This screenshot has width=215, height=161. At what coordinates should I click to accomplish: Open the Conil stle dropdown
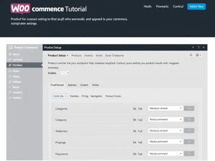point(60,96)
